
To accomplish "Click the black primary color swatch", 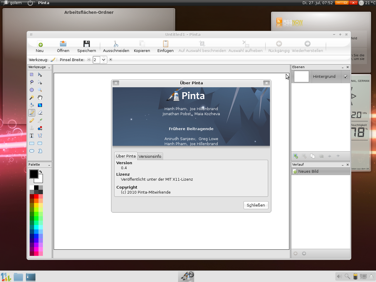I will tap(33, 174).
